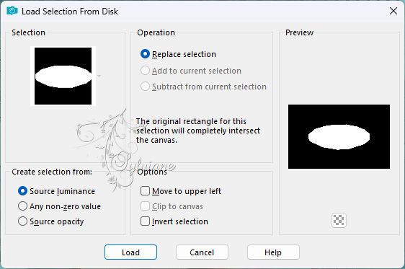Close the Load Selection From Disk dialog
Image resolution: width=405 pixels, height=269 pixels.
pyautogui.click(x=393, y=11)
